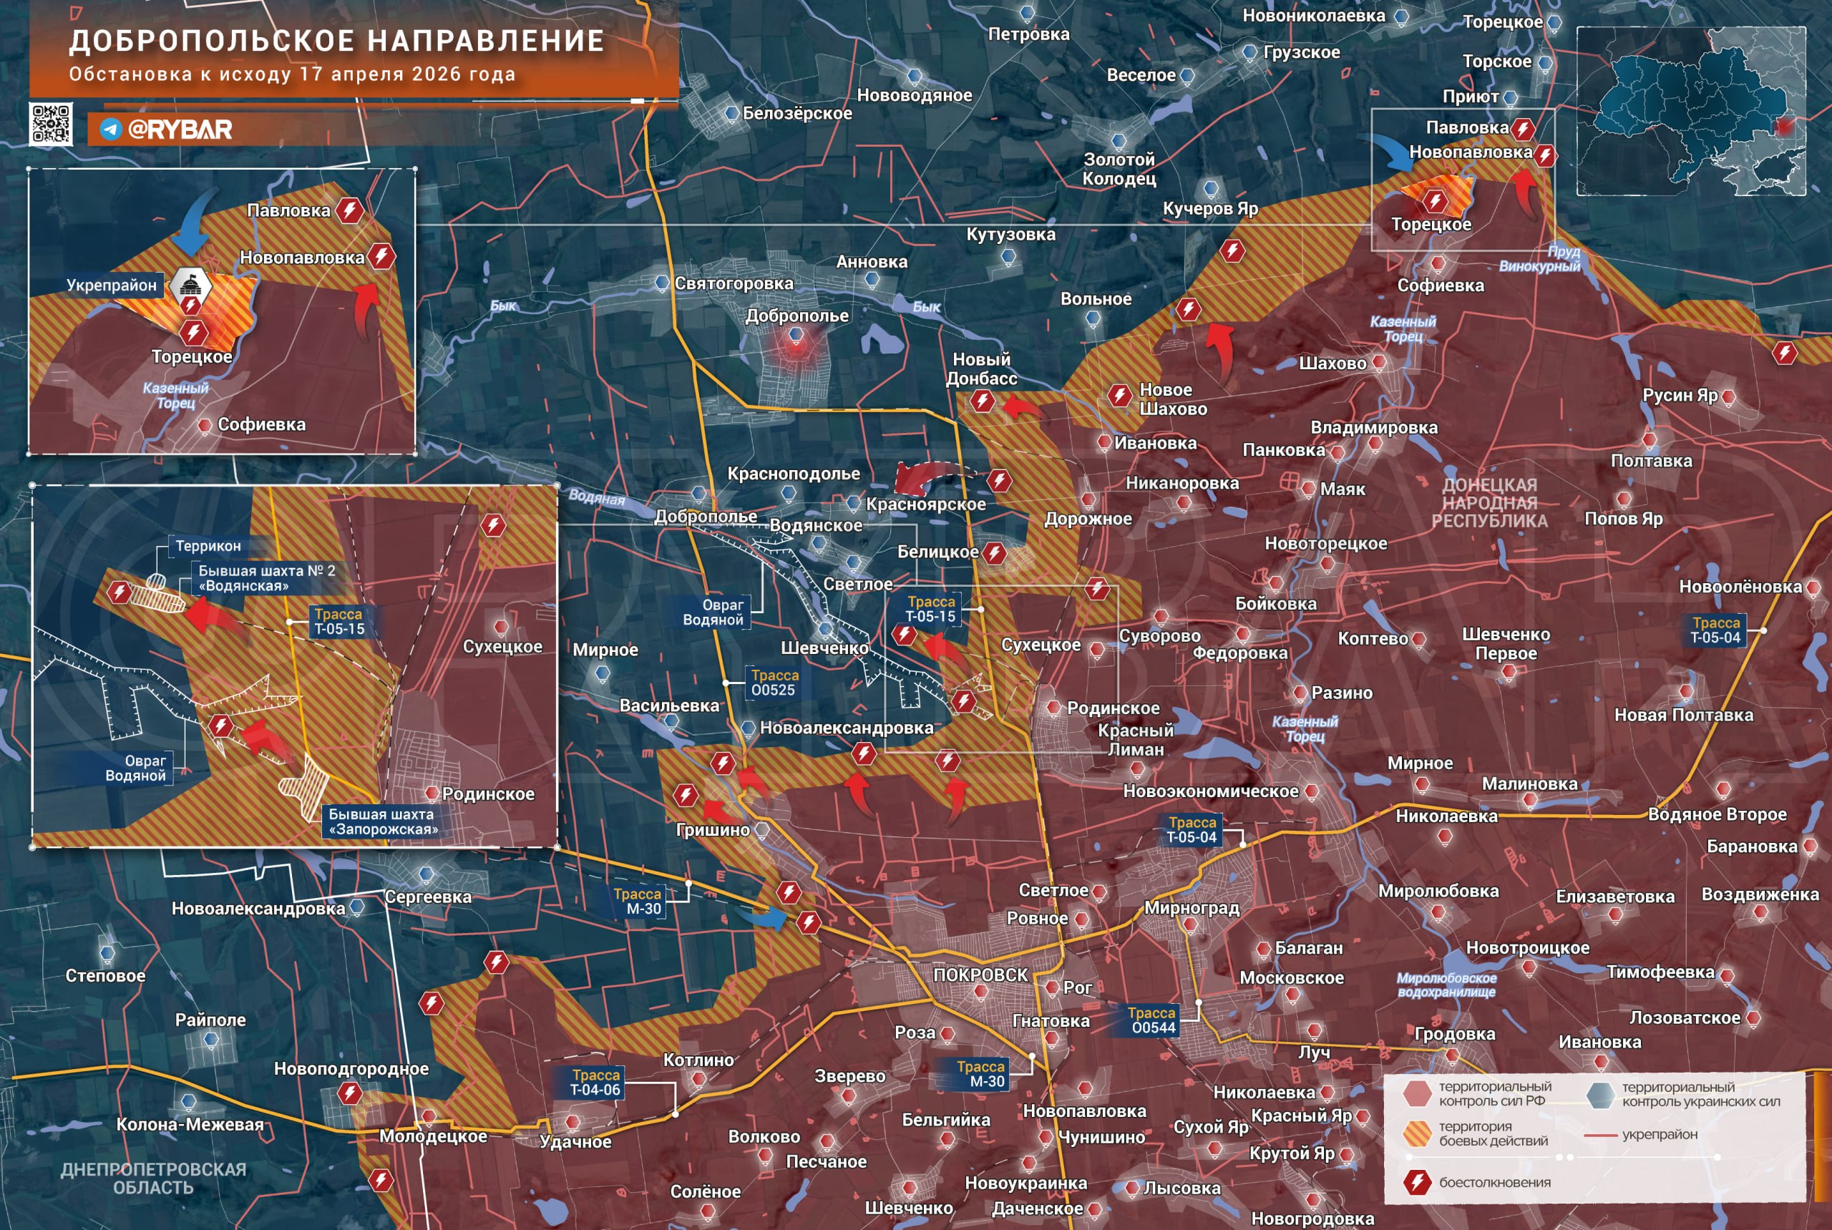Click the Террикон callout label
1832x1230 pixels.
tap(208, 546)
